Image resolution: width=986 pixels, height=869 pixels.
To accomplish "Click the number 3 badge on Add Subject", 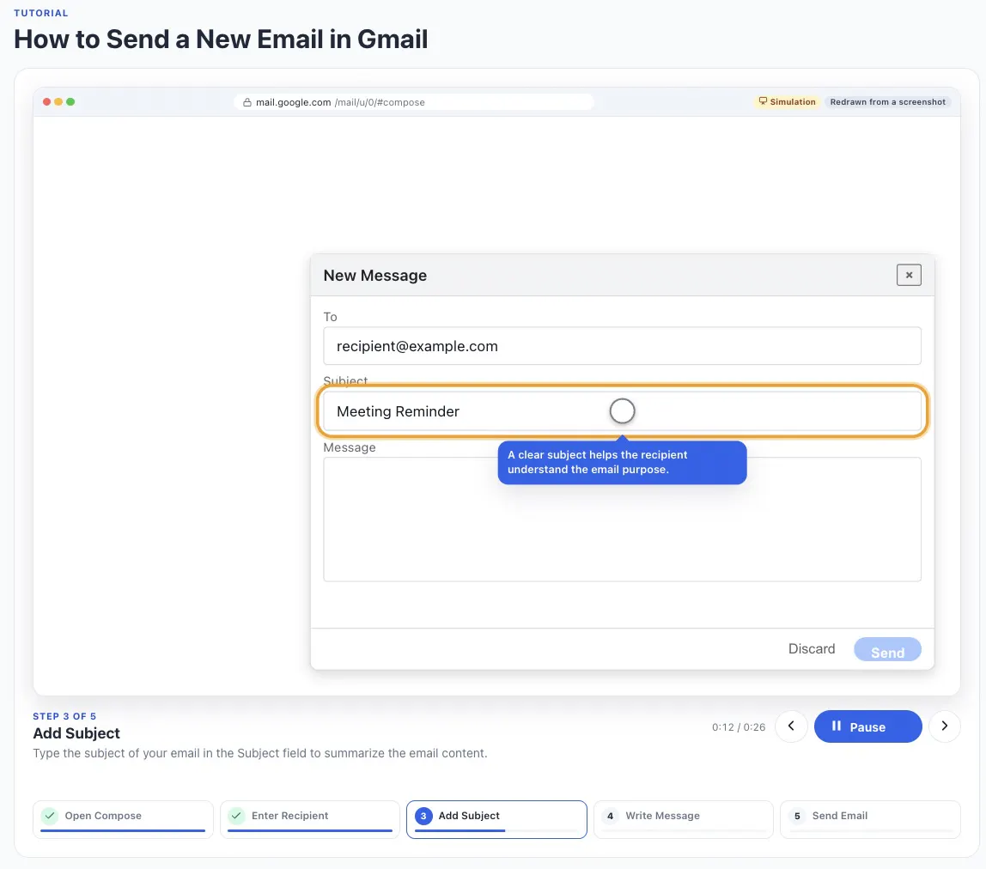I will click(x=423, y=816).
